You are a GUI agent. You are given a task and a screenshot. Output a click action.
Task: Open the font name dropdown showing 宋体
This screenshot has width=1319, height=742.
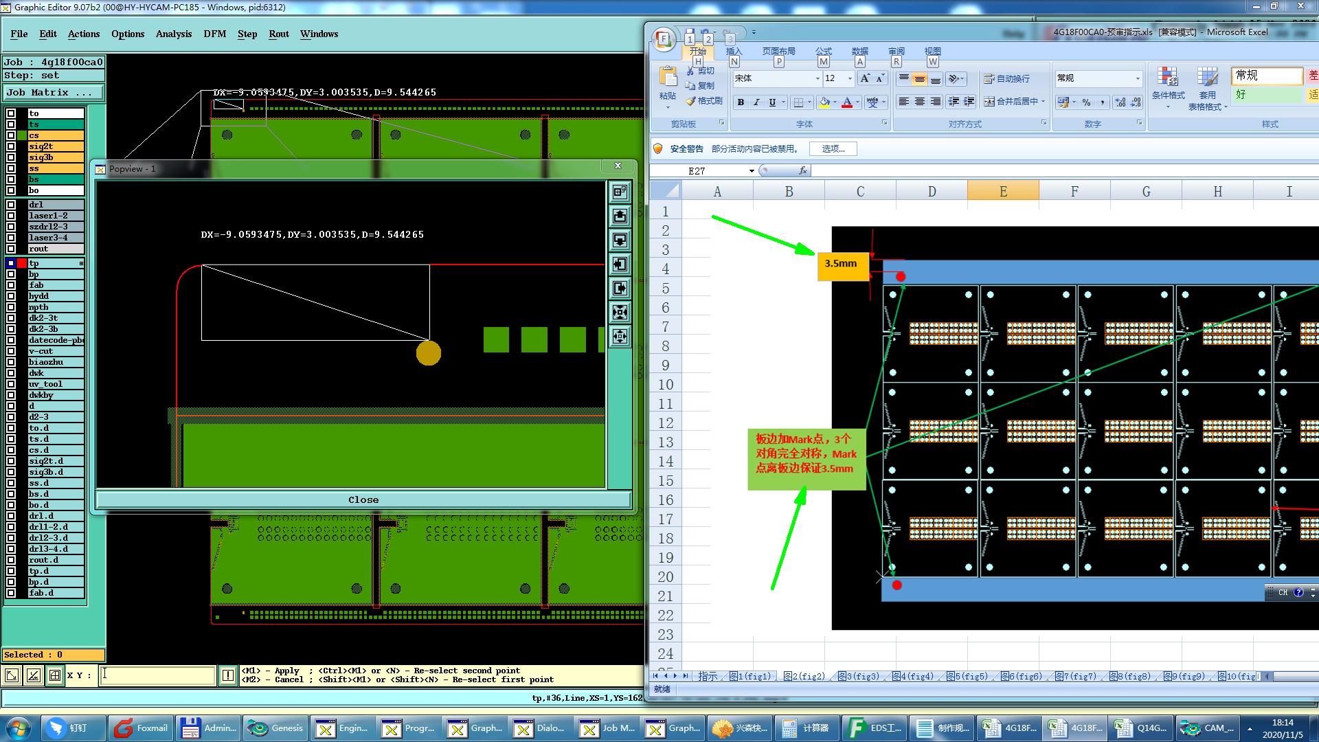click(818, 78)
